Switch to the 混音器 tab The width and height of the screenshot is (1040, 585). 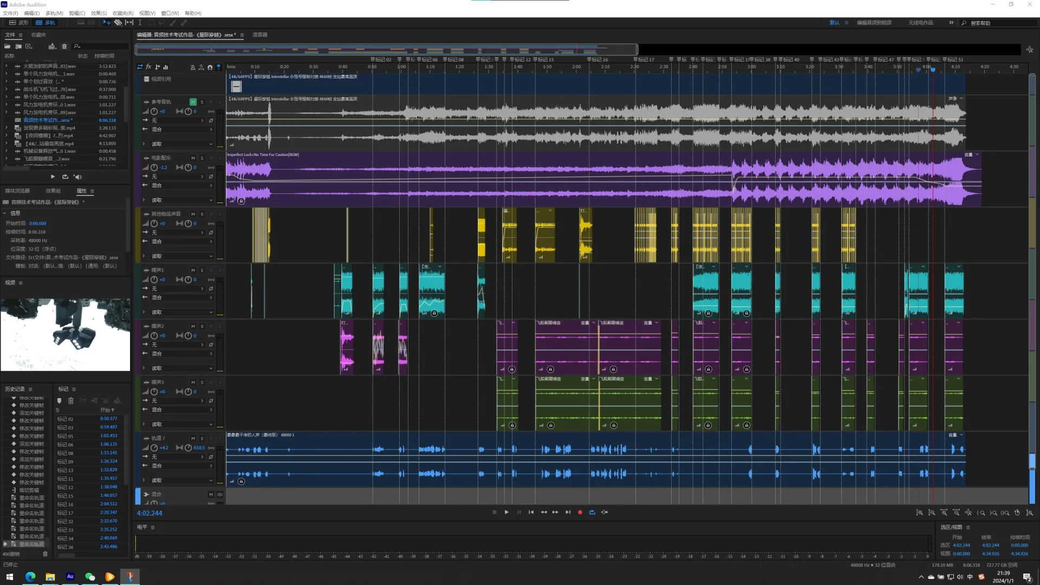pyautogui.click(x=260, y=35)
